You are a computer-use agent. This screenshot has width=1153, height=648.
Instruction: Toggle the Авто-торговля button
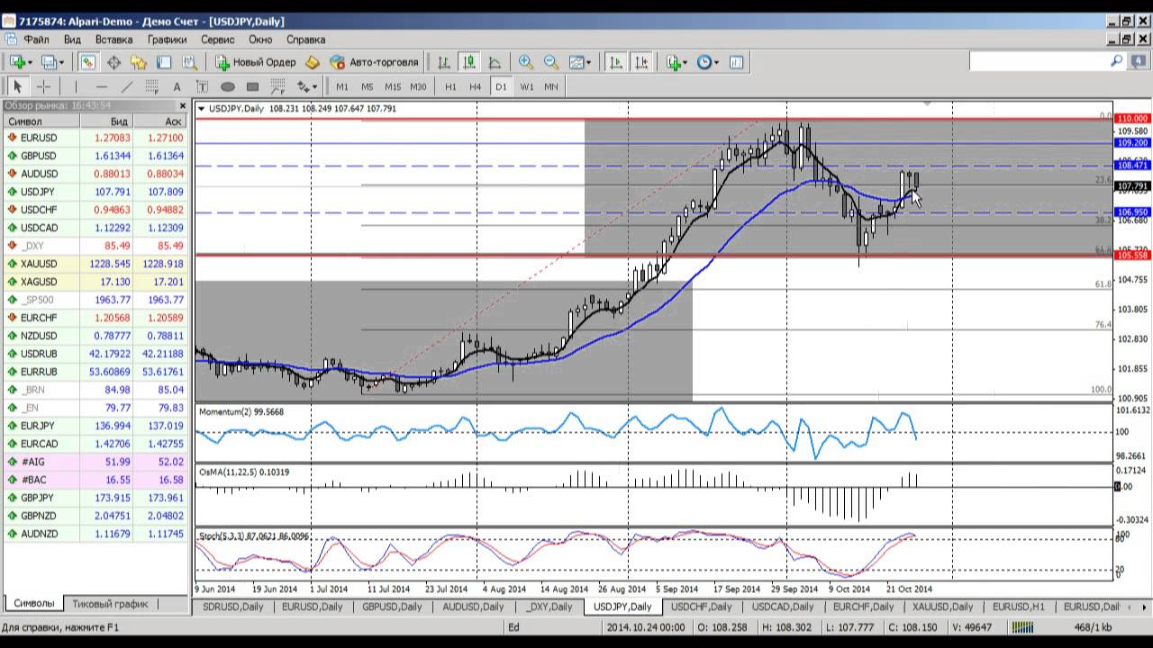click(x=374, y=62)
